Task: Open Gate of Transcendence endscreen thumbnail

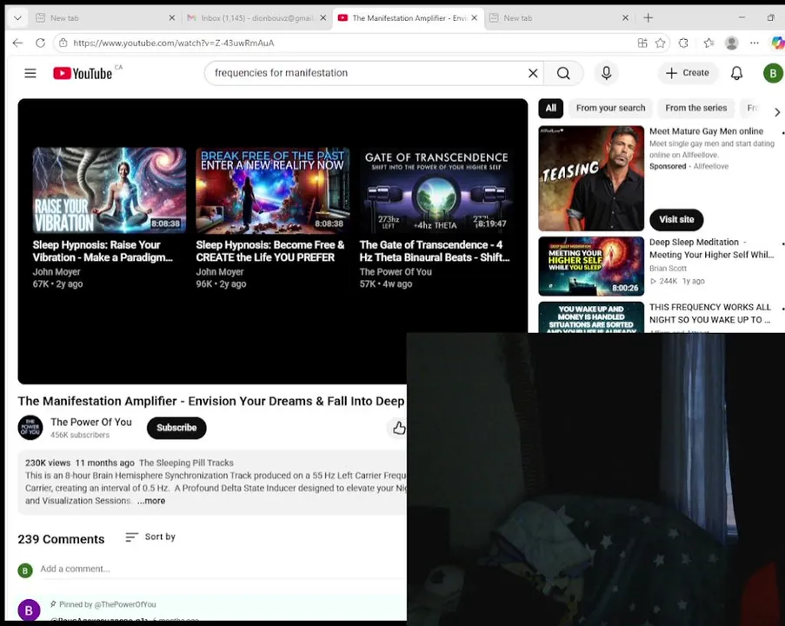Action: (x=436, y=190)
